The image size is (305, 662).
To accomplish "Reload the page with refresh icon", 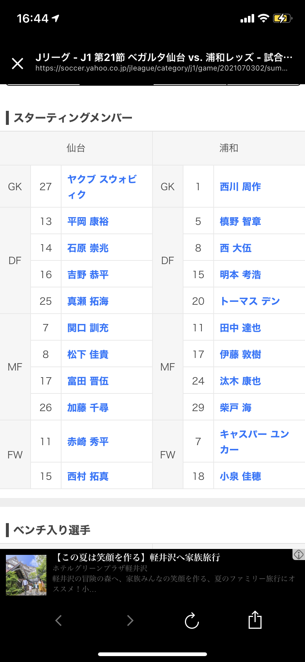I will (x=192, y=621).
